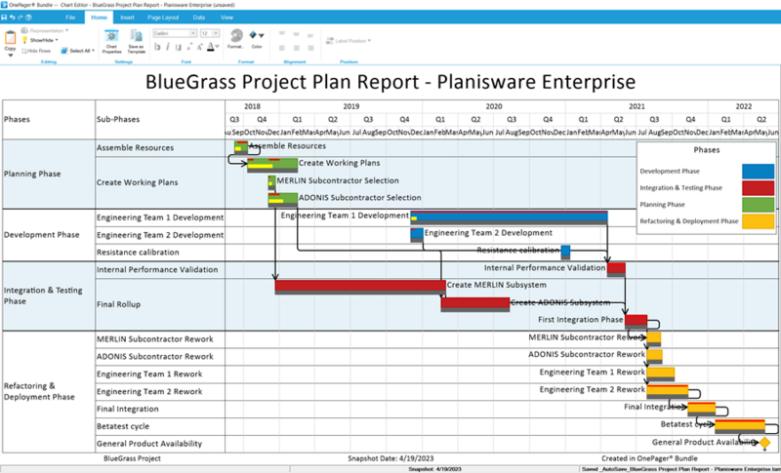Image resolution: width=781 pixels, height=473 pixels.
Task: Open the font color dropdown
Action: point(213,47)
